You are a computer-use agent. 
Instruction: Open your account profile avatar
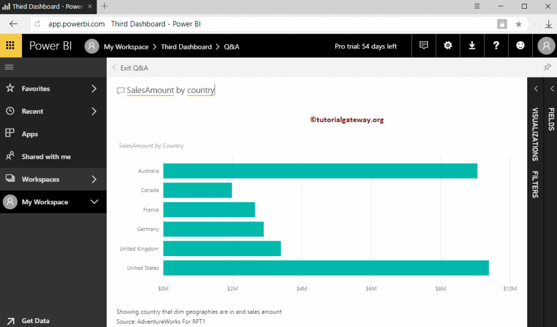(545, 46)
